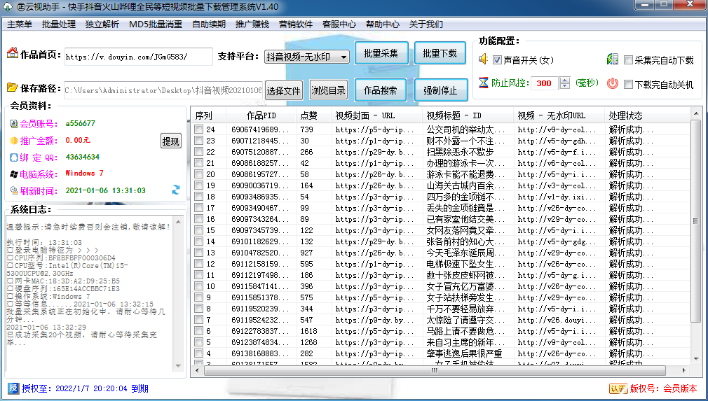
Task: Check the box for row 13
Action: point(198,253)
